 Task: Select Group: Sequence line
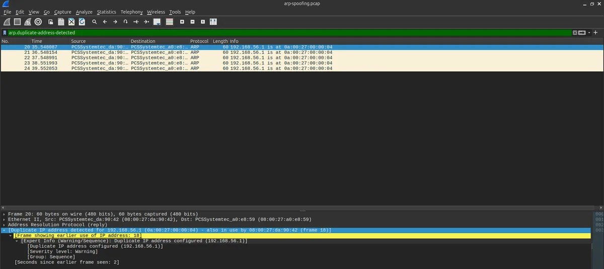51,257
